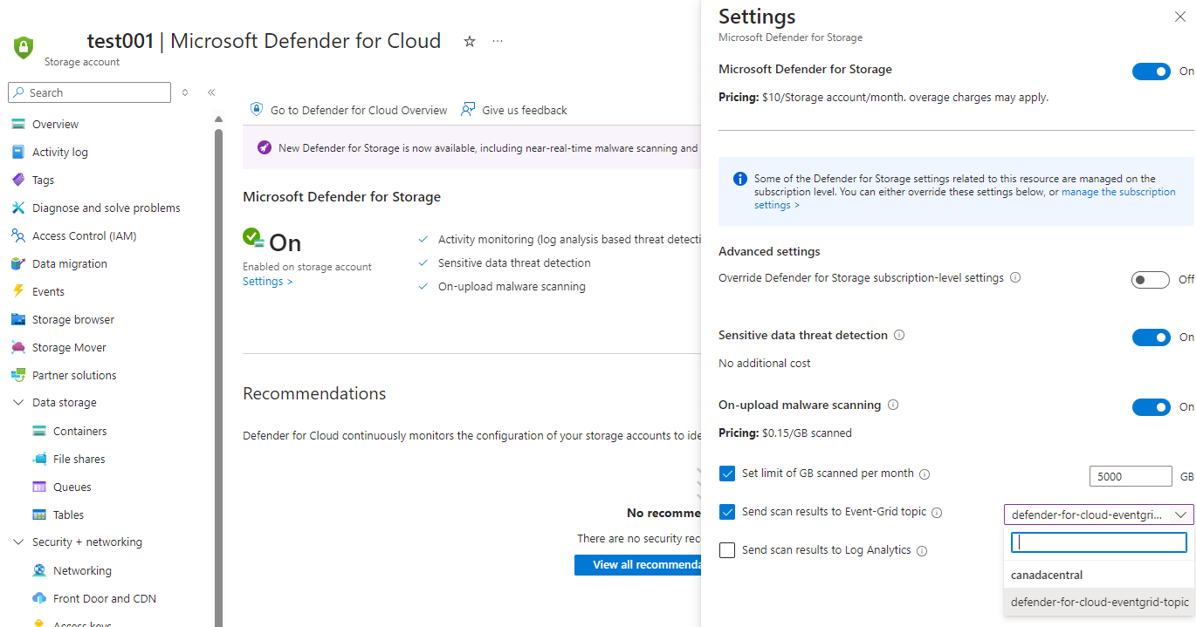Click the Access Control (IAM) icon
Image resolution: width=1196 pixels, height=627 pixels.
pyautogui.click(x=18, y=235)
